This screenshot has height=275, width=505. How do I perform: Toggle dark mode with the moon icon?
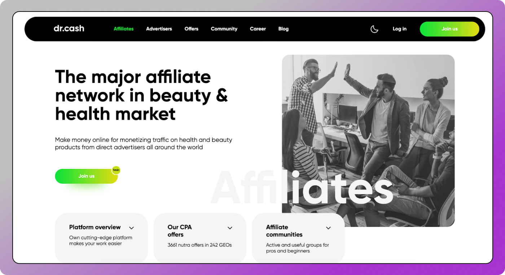pyautogui.click(x=374, y=29)
